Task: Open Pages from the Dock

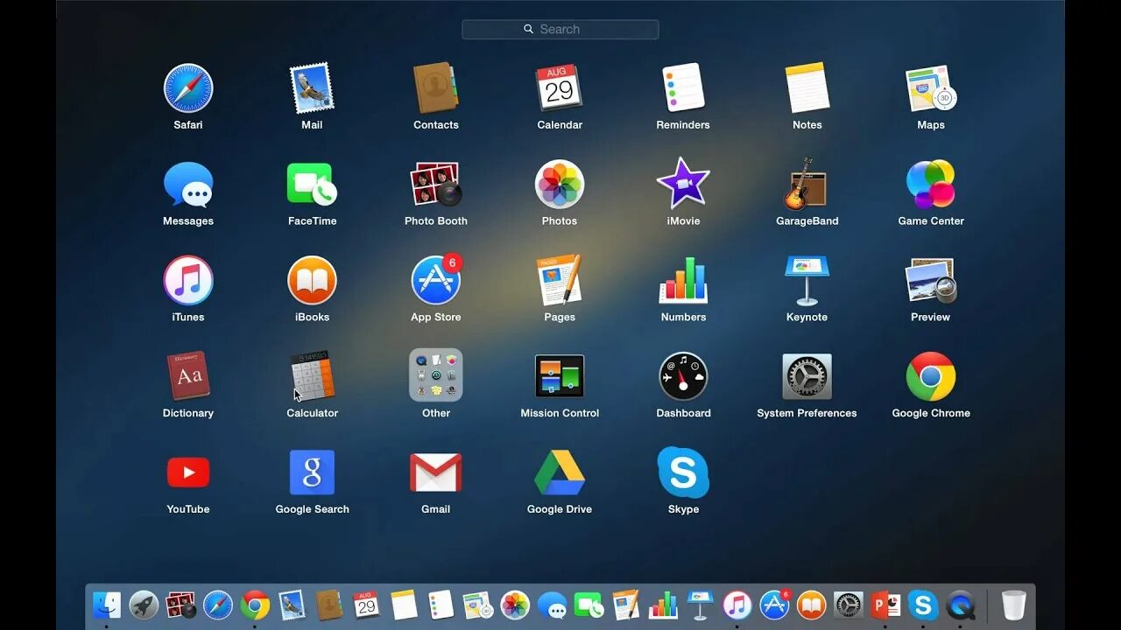Action: pyautogui.click(x=626, y=605)
